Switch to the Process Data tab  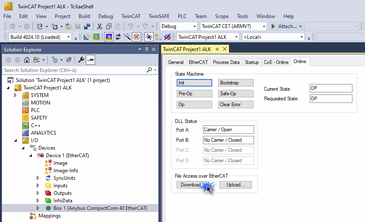pos(226,62)
